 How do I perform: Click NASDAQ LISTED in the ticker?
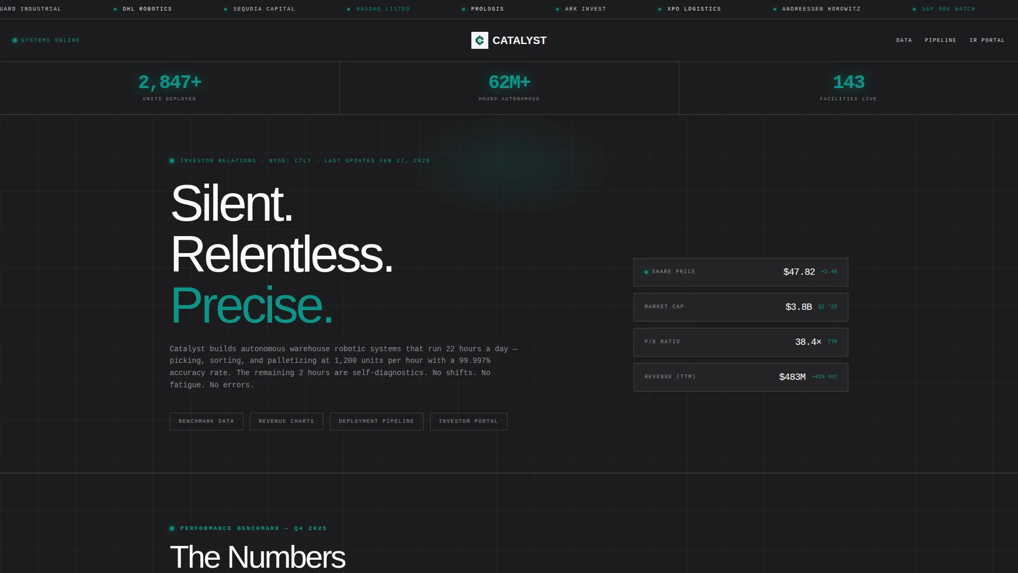coord(383,9)
